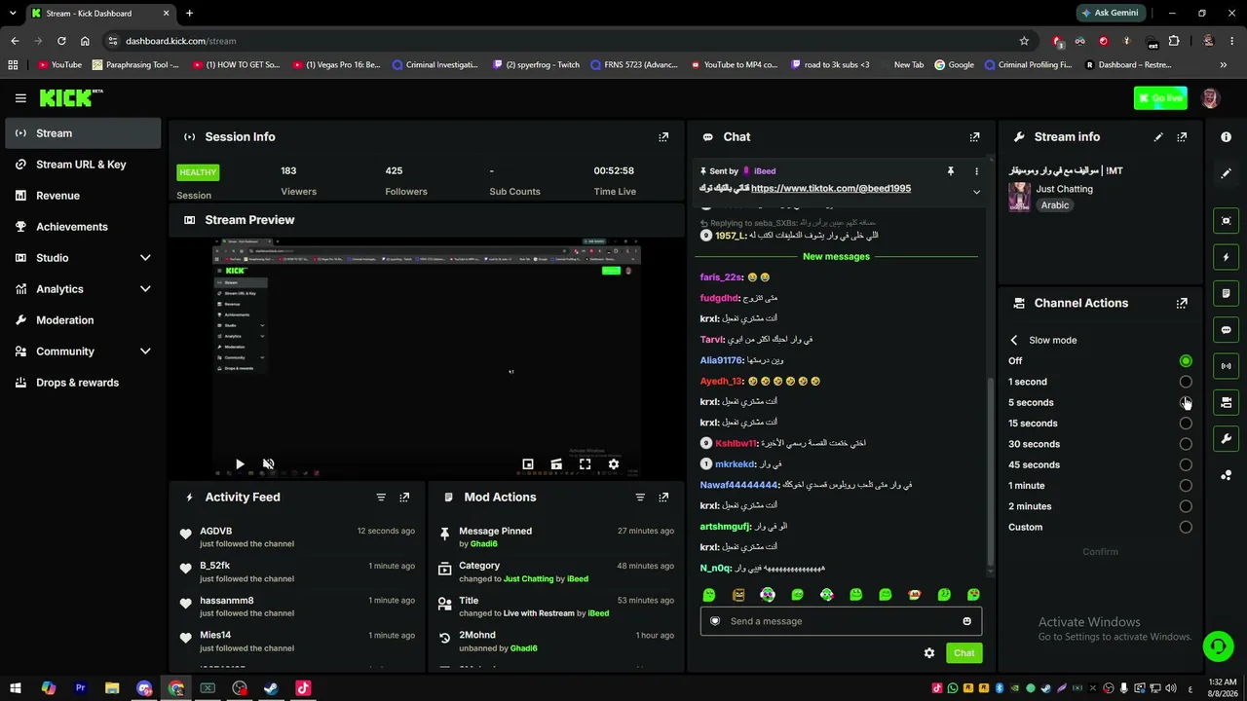
Task: Select the 15 seconds slow mode option
Action: [1186, 424]
